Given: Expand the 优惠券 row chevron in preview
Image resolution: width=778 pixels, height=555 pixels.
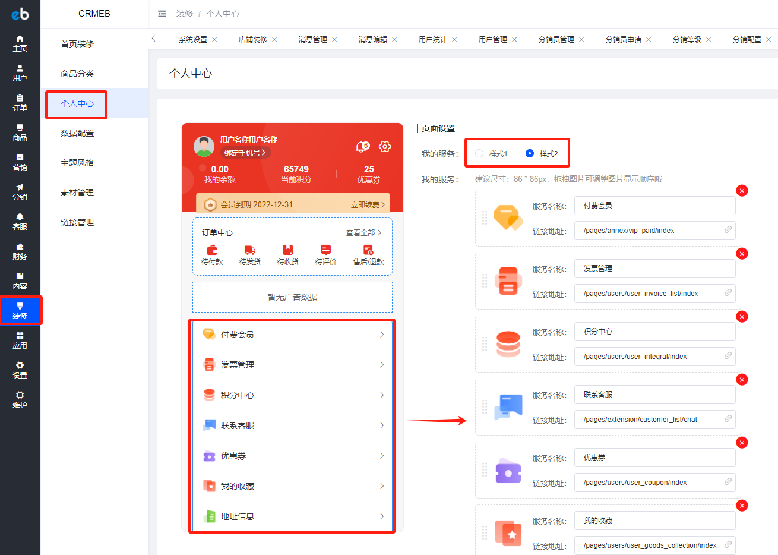Looking at the screenshot, I should click(382, 456).
